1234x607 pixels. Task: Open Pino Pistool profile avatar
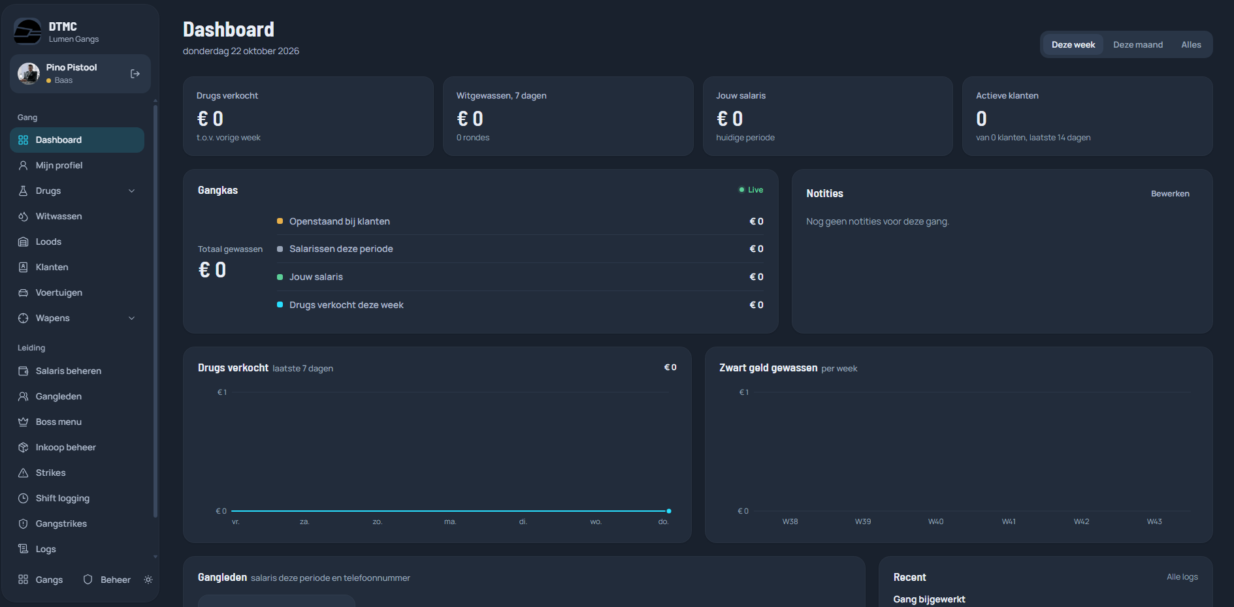29,74
